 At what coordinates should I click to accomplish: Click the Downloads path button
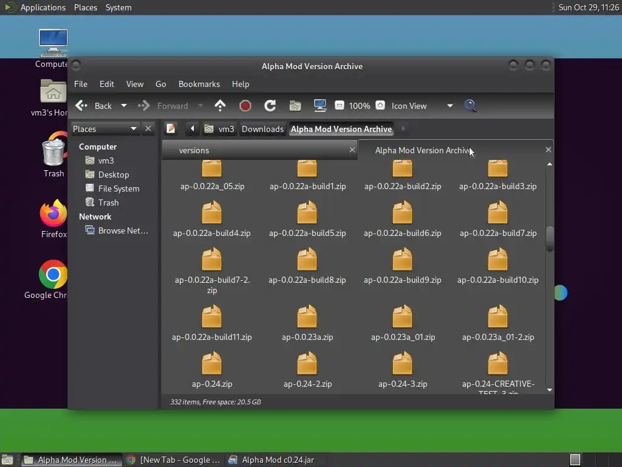(262, 129)
